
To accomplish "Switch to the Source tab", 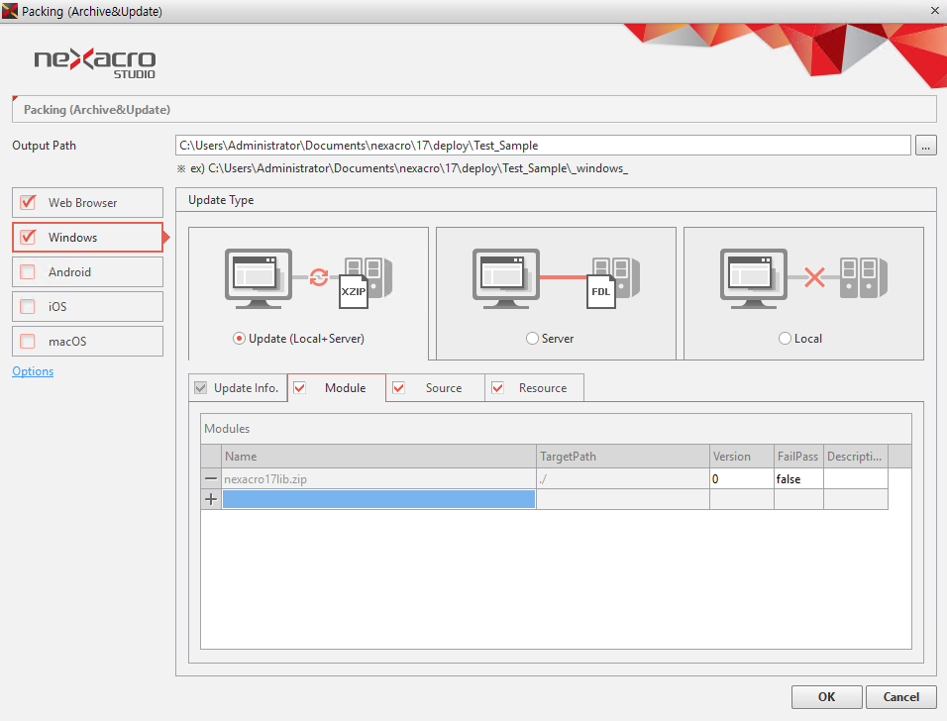I will click(443, 388).
